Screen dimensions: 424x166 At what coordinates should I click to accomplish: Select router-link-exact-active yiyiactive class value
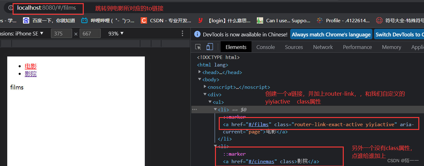[344, 124]
